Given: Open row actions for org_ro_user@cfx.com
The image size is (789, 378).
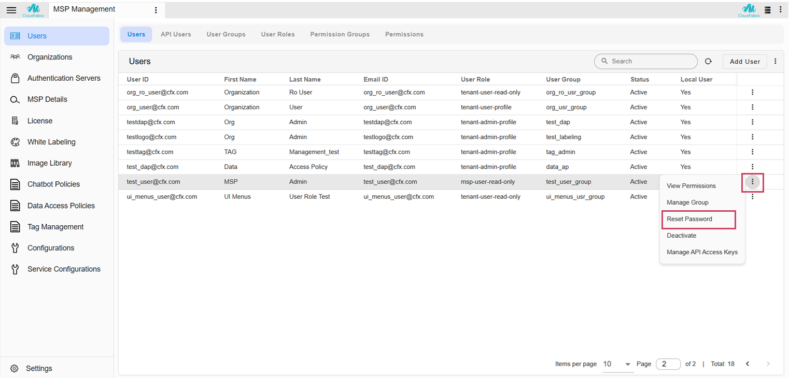Looking at the screenshot, I should click(x=752, y=92).
